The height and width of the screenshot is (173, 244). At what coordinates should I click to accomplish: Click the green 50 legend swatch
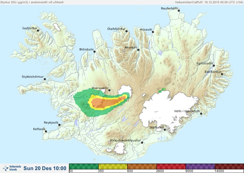point(84,166)
